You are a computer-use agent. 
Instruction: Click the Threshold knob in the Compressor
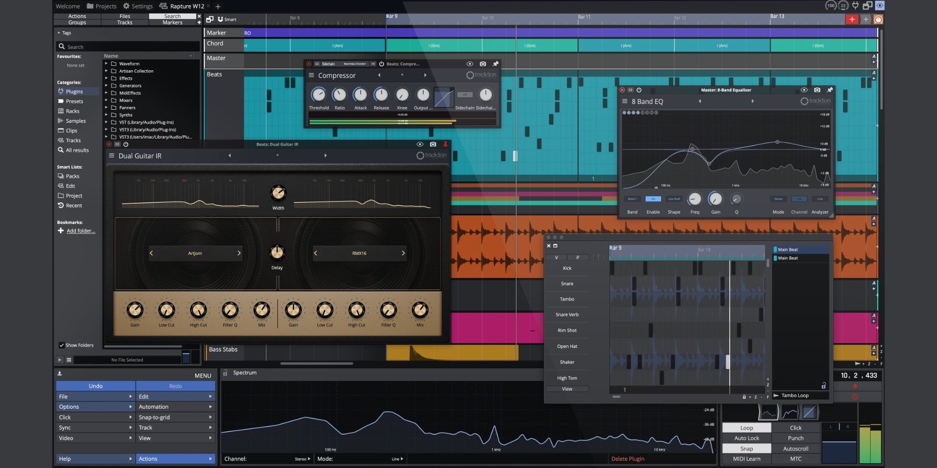318,95
